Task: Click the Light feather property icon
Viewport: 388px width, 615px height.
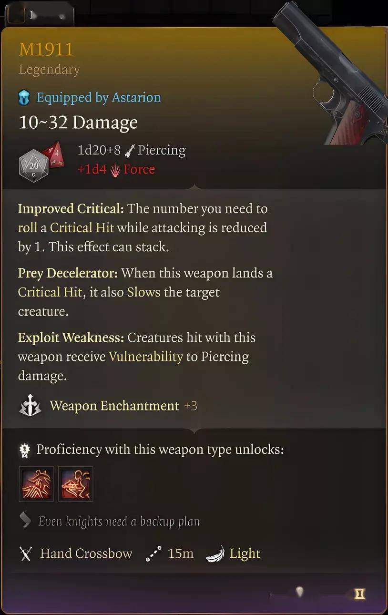Action: click(215, 554)
